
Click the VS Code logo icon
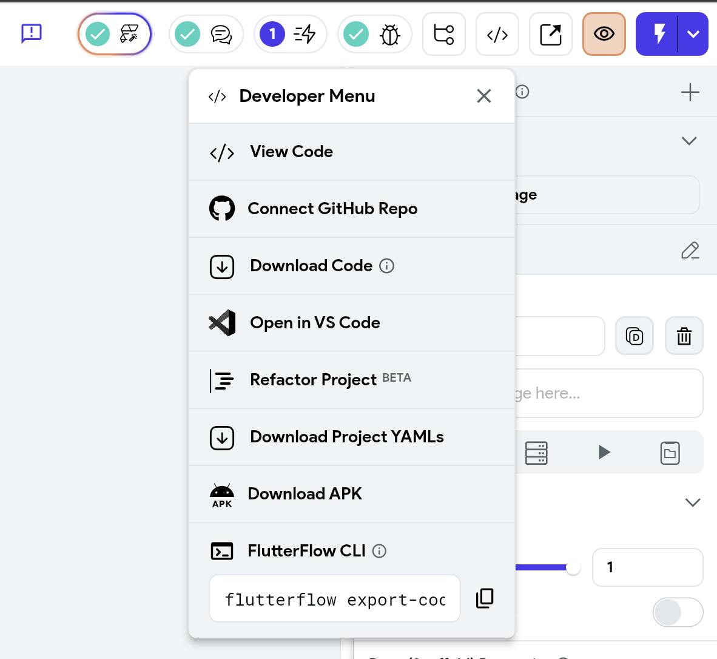pos(222,323)
